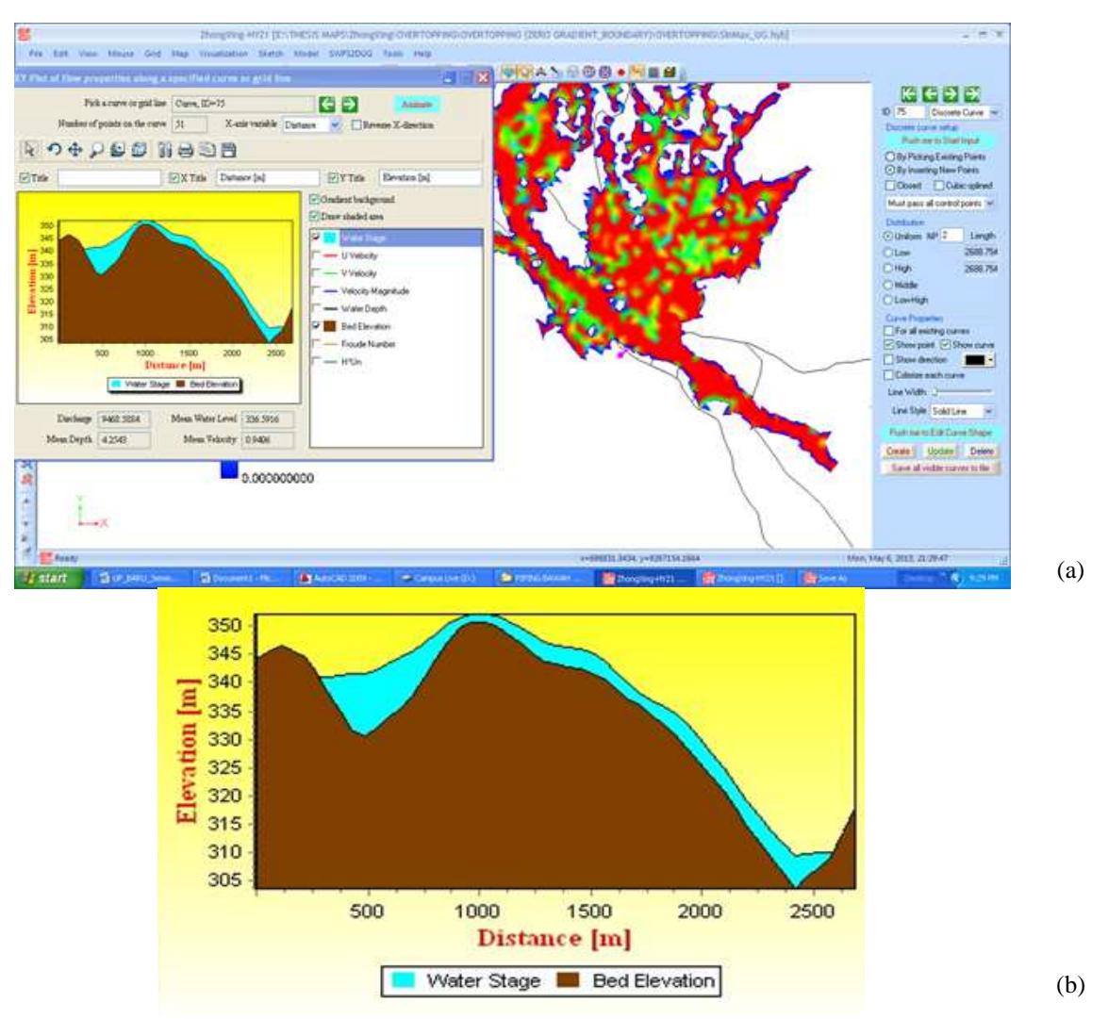Image resolution: width=1108 pixels, height=1019 pixels.
Task: Jump to first curve in right panel
Action: click(x=909, y=94)
